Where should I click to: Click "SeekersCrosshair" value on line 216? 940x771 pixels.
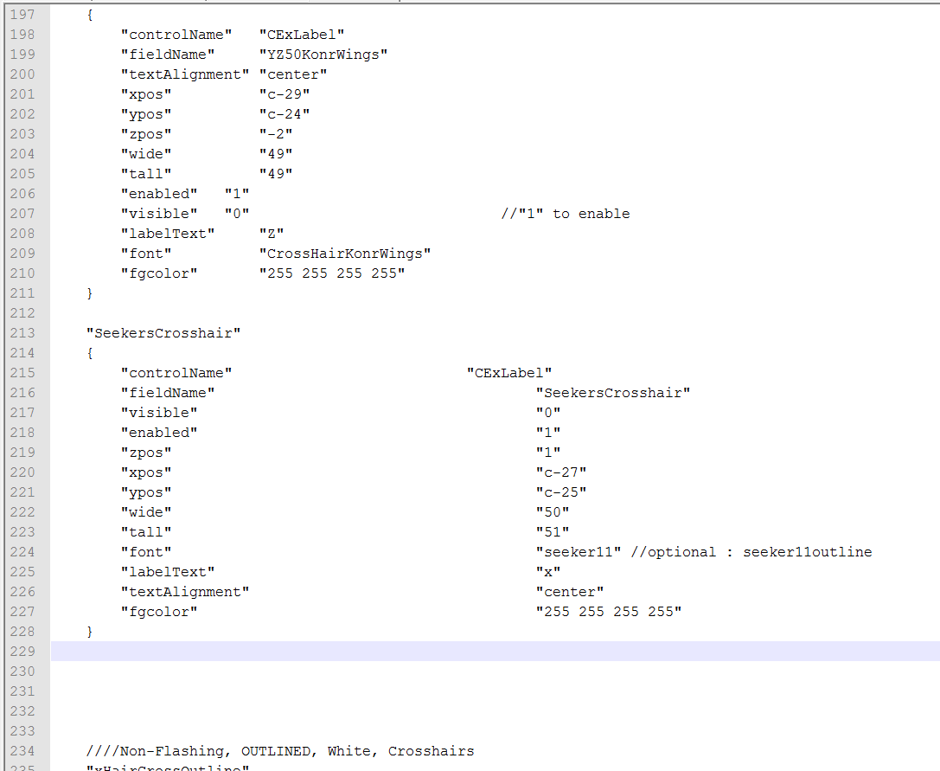612,392
